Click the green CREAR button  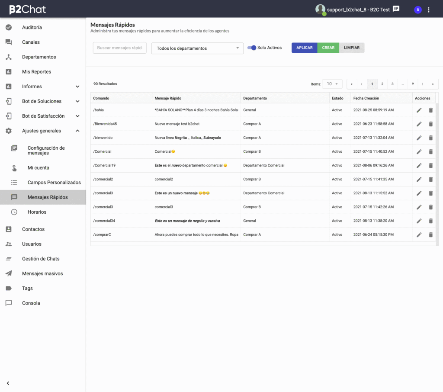click(x=328, y=48)
